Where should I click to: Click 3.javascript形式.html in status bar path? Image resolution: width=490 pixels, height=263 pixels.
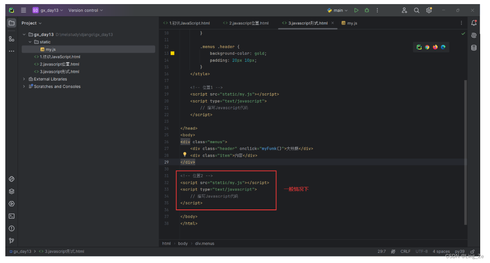[61, 252]
